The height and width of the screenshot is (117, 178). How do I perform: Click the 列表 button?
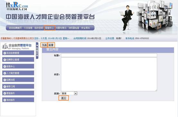tap(44, 45)
